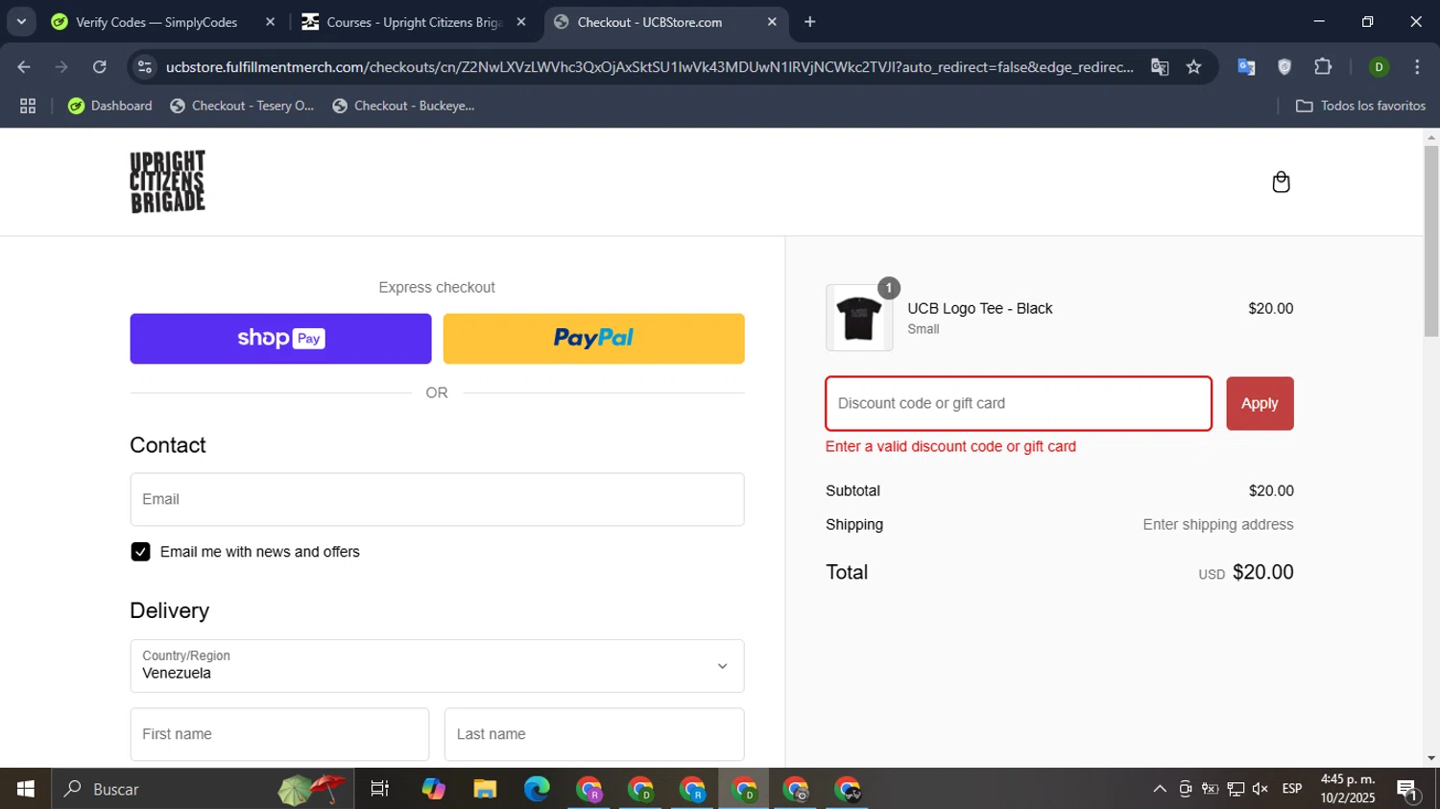Click the Upright Citizens Brigade logo

point(168,181)
